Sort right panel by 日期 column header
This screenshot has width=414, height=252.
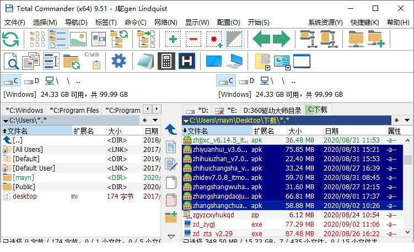click(x=332, y=131)
